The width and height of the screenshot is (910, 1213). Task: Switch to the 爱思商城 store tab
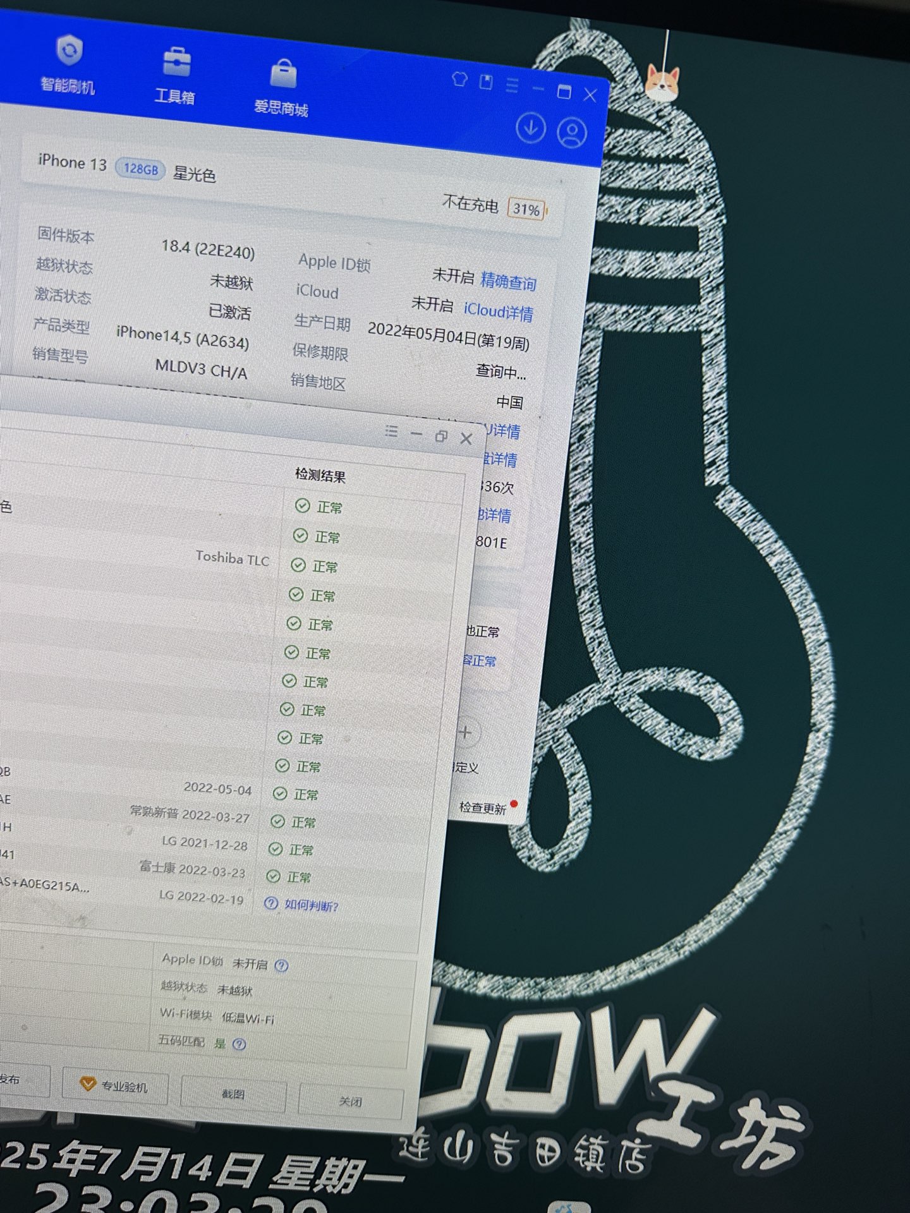point(281,88)
